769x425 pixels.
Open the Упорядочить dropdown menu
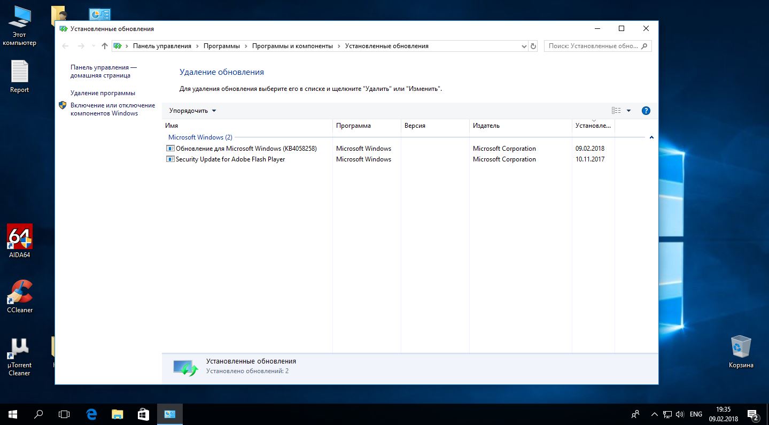click(x=193, y=111)
